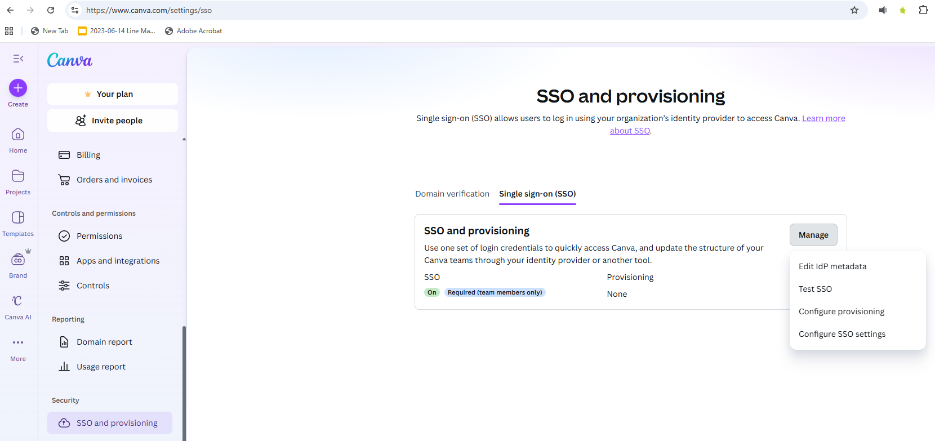Choose Edit IdP metadata from menu
This screenshot has width=935, height=441.
tap(858, 266)
